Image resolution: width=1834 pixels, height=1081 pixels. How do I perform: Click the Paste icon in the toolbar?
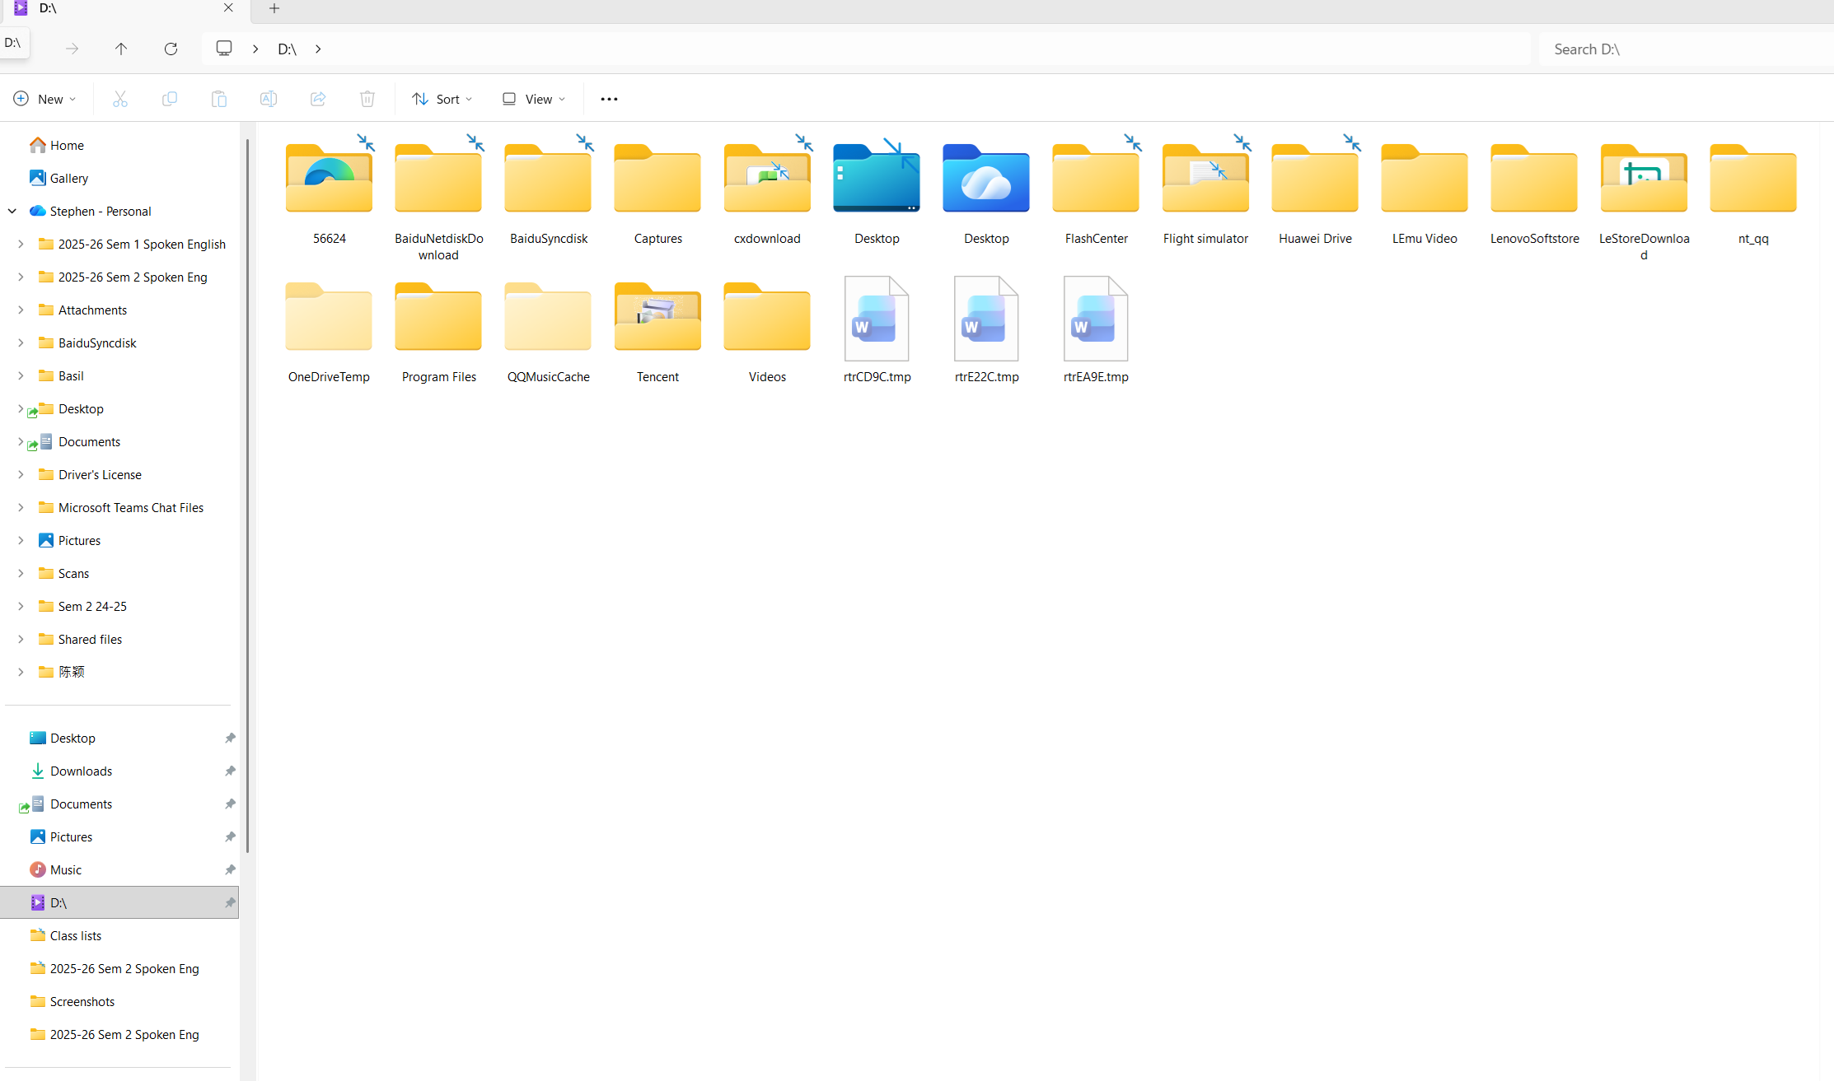click(x=219, y=98)
